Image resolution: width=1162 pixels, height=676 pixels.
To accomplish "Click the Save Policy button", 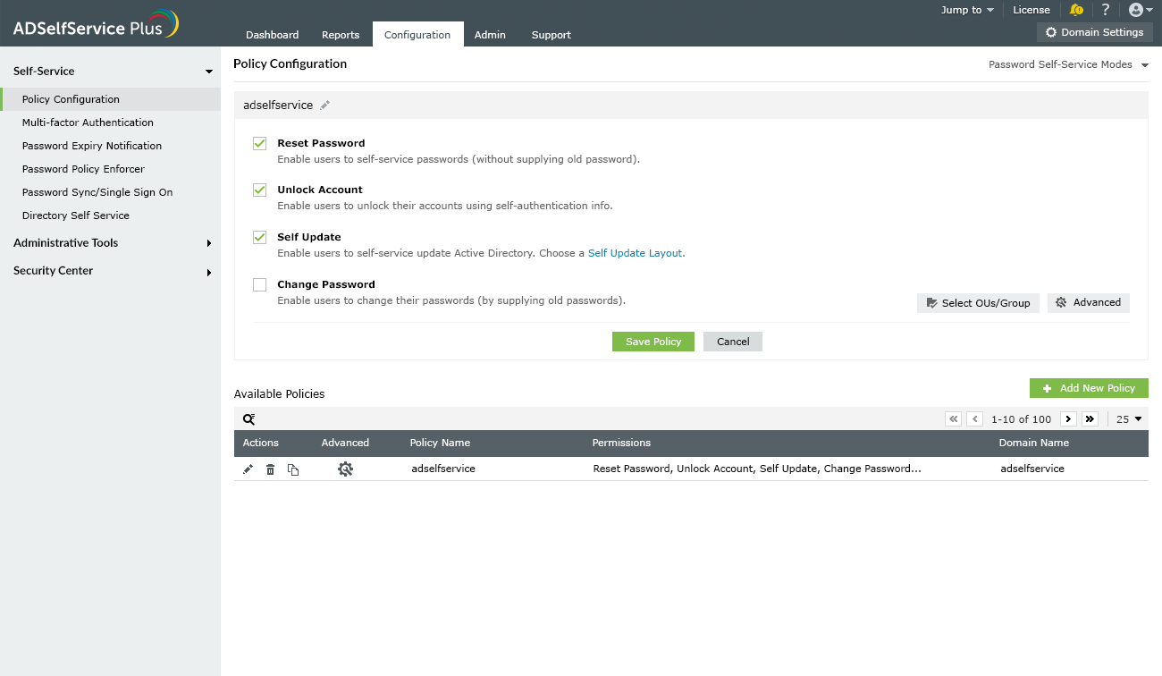I will pos(653,342).
